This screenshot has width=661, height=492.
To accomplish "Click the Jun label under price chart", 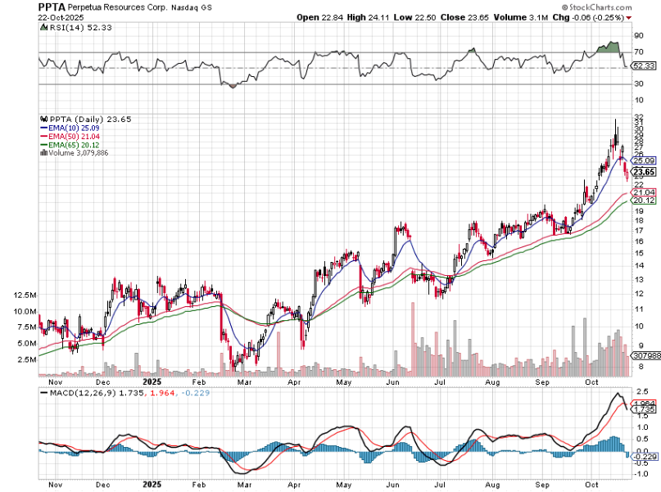I will pyautogui.click(x=392, y=382).
